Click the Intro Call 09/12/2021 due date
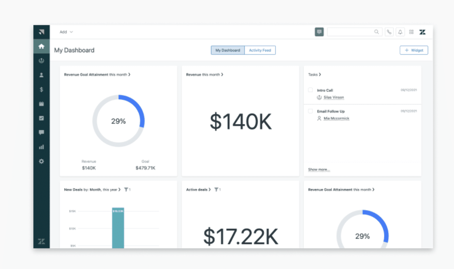The width and height of the screenshot is (454, 269). (409, 90)
